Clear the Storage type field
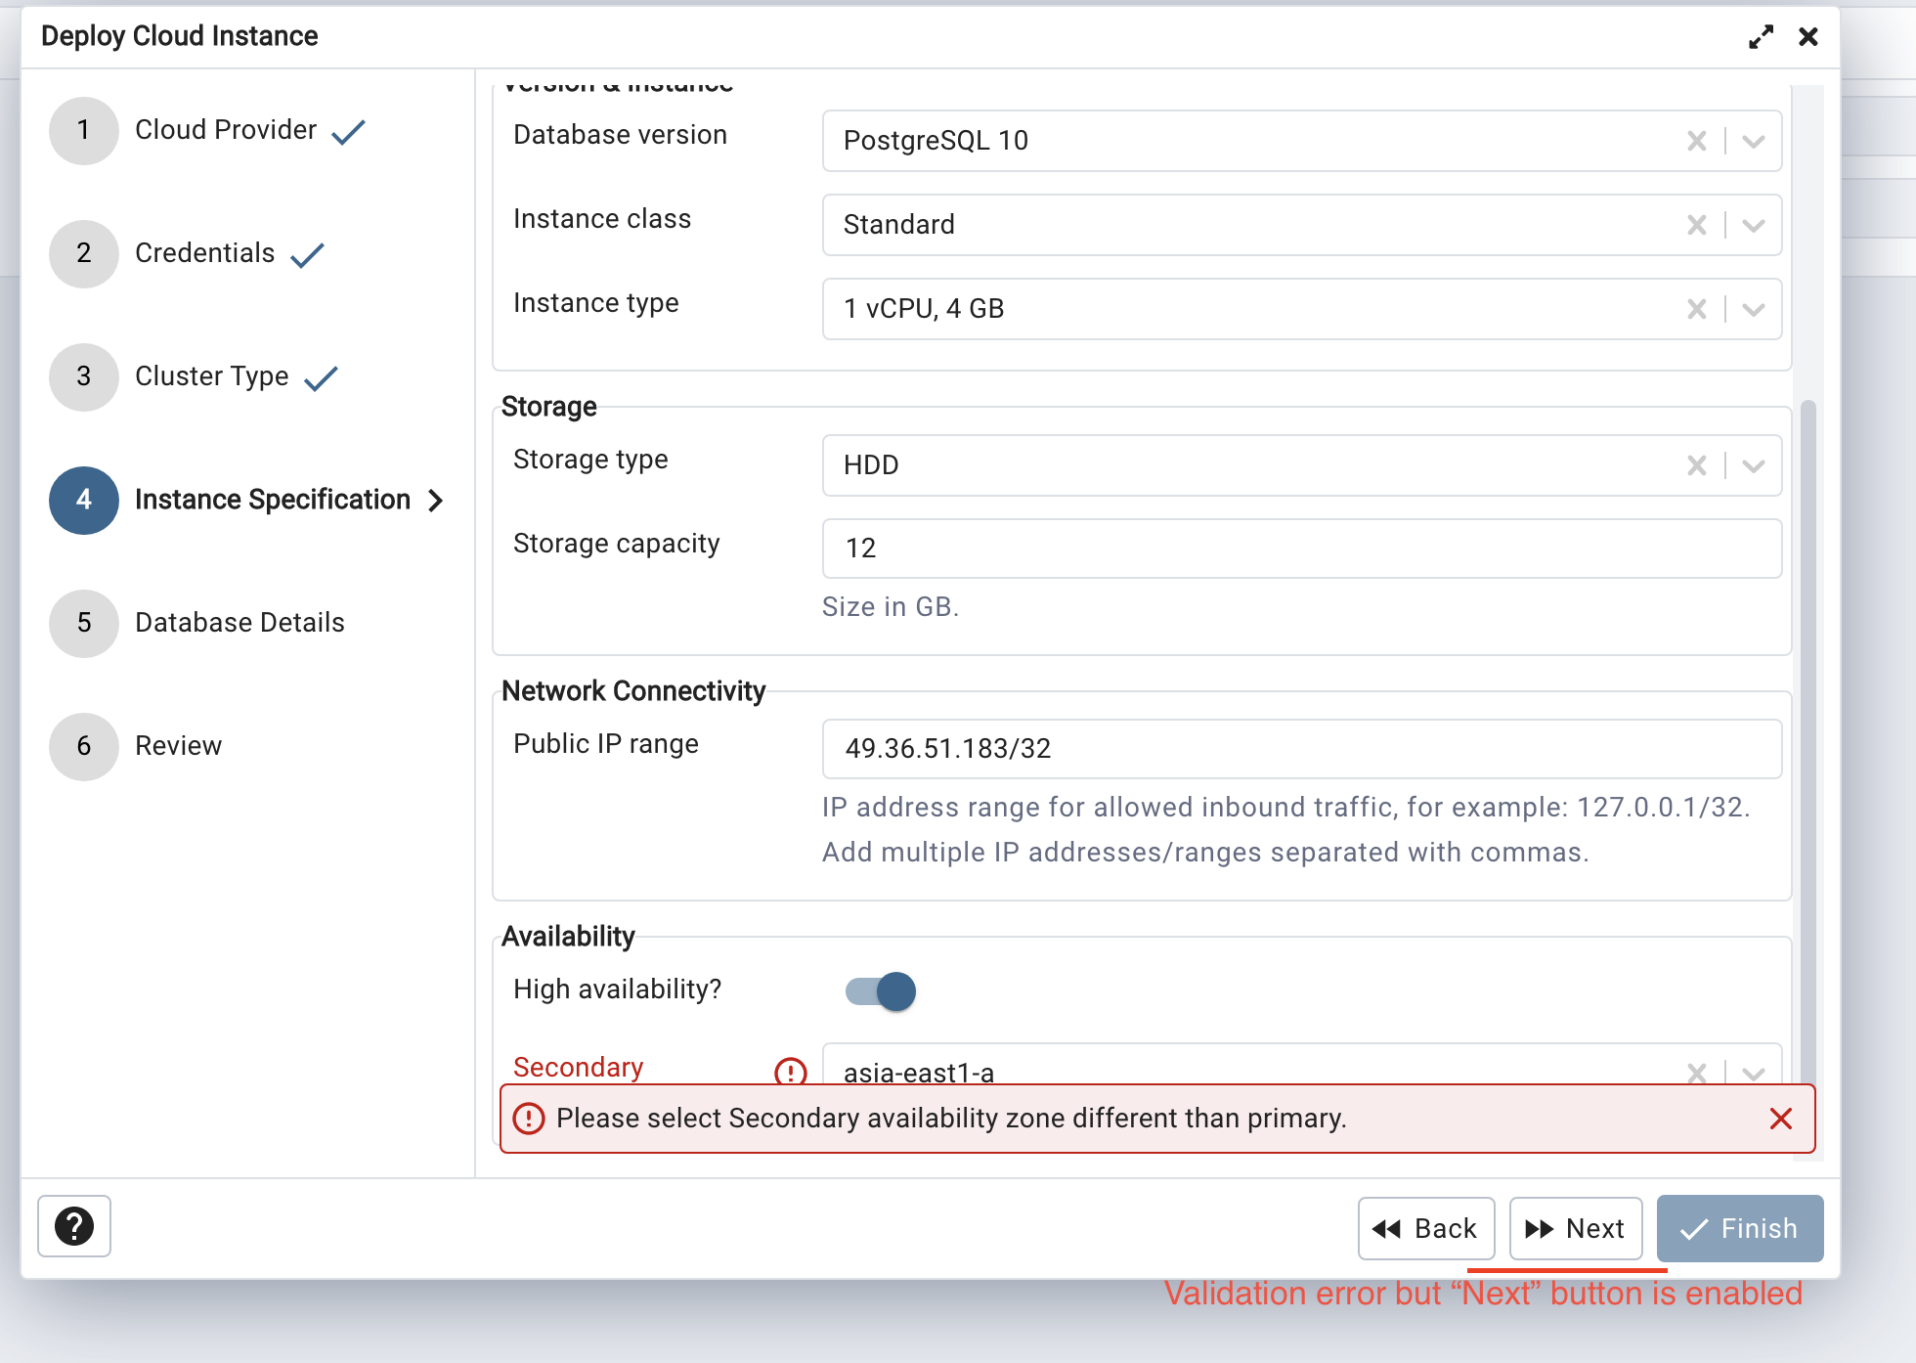 1696,464
